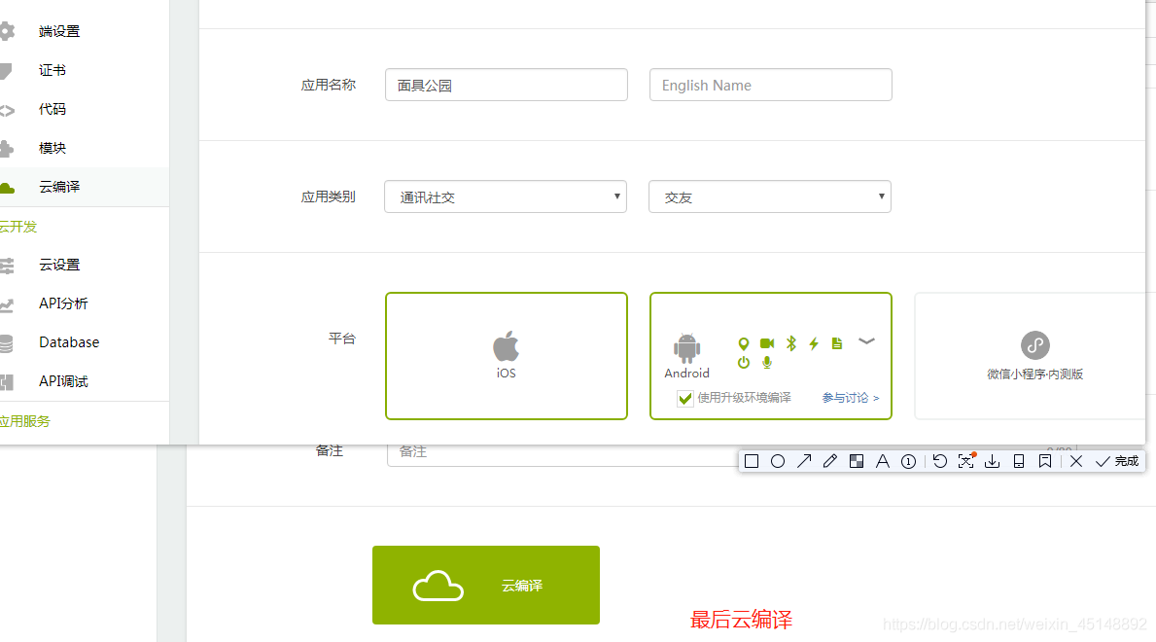Select the numbered step marker tool

pyautogui.click(x=908, y=461)
